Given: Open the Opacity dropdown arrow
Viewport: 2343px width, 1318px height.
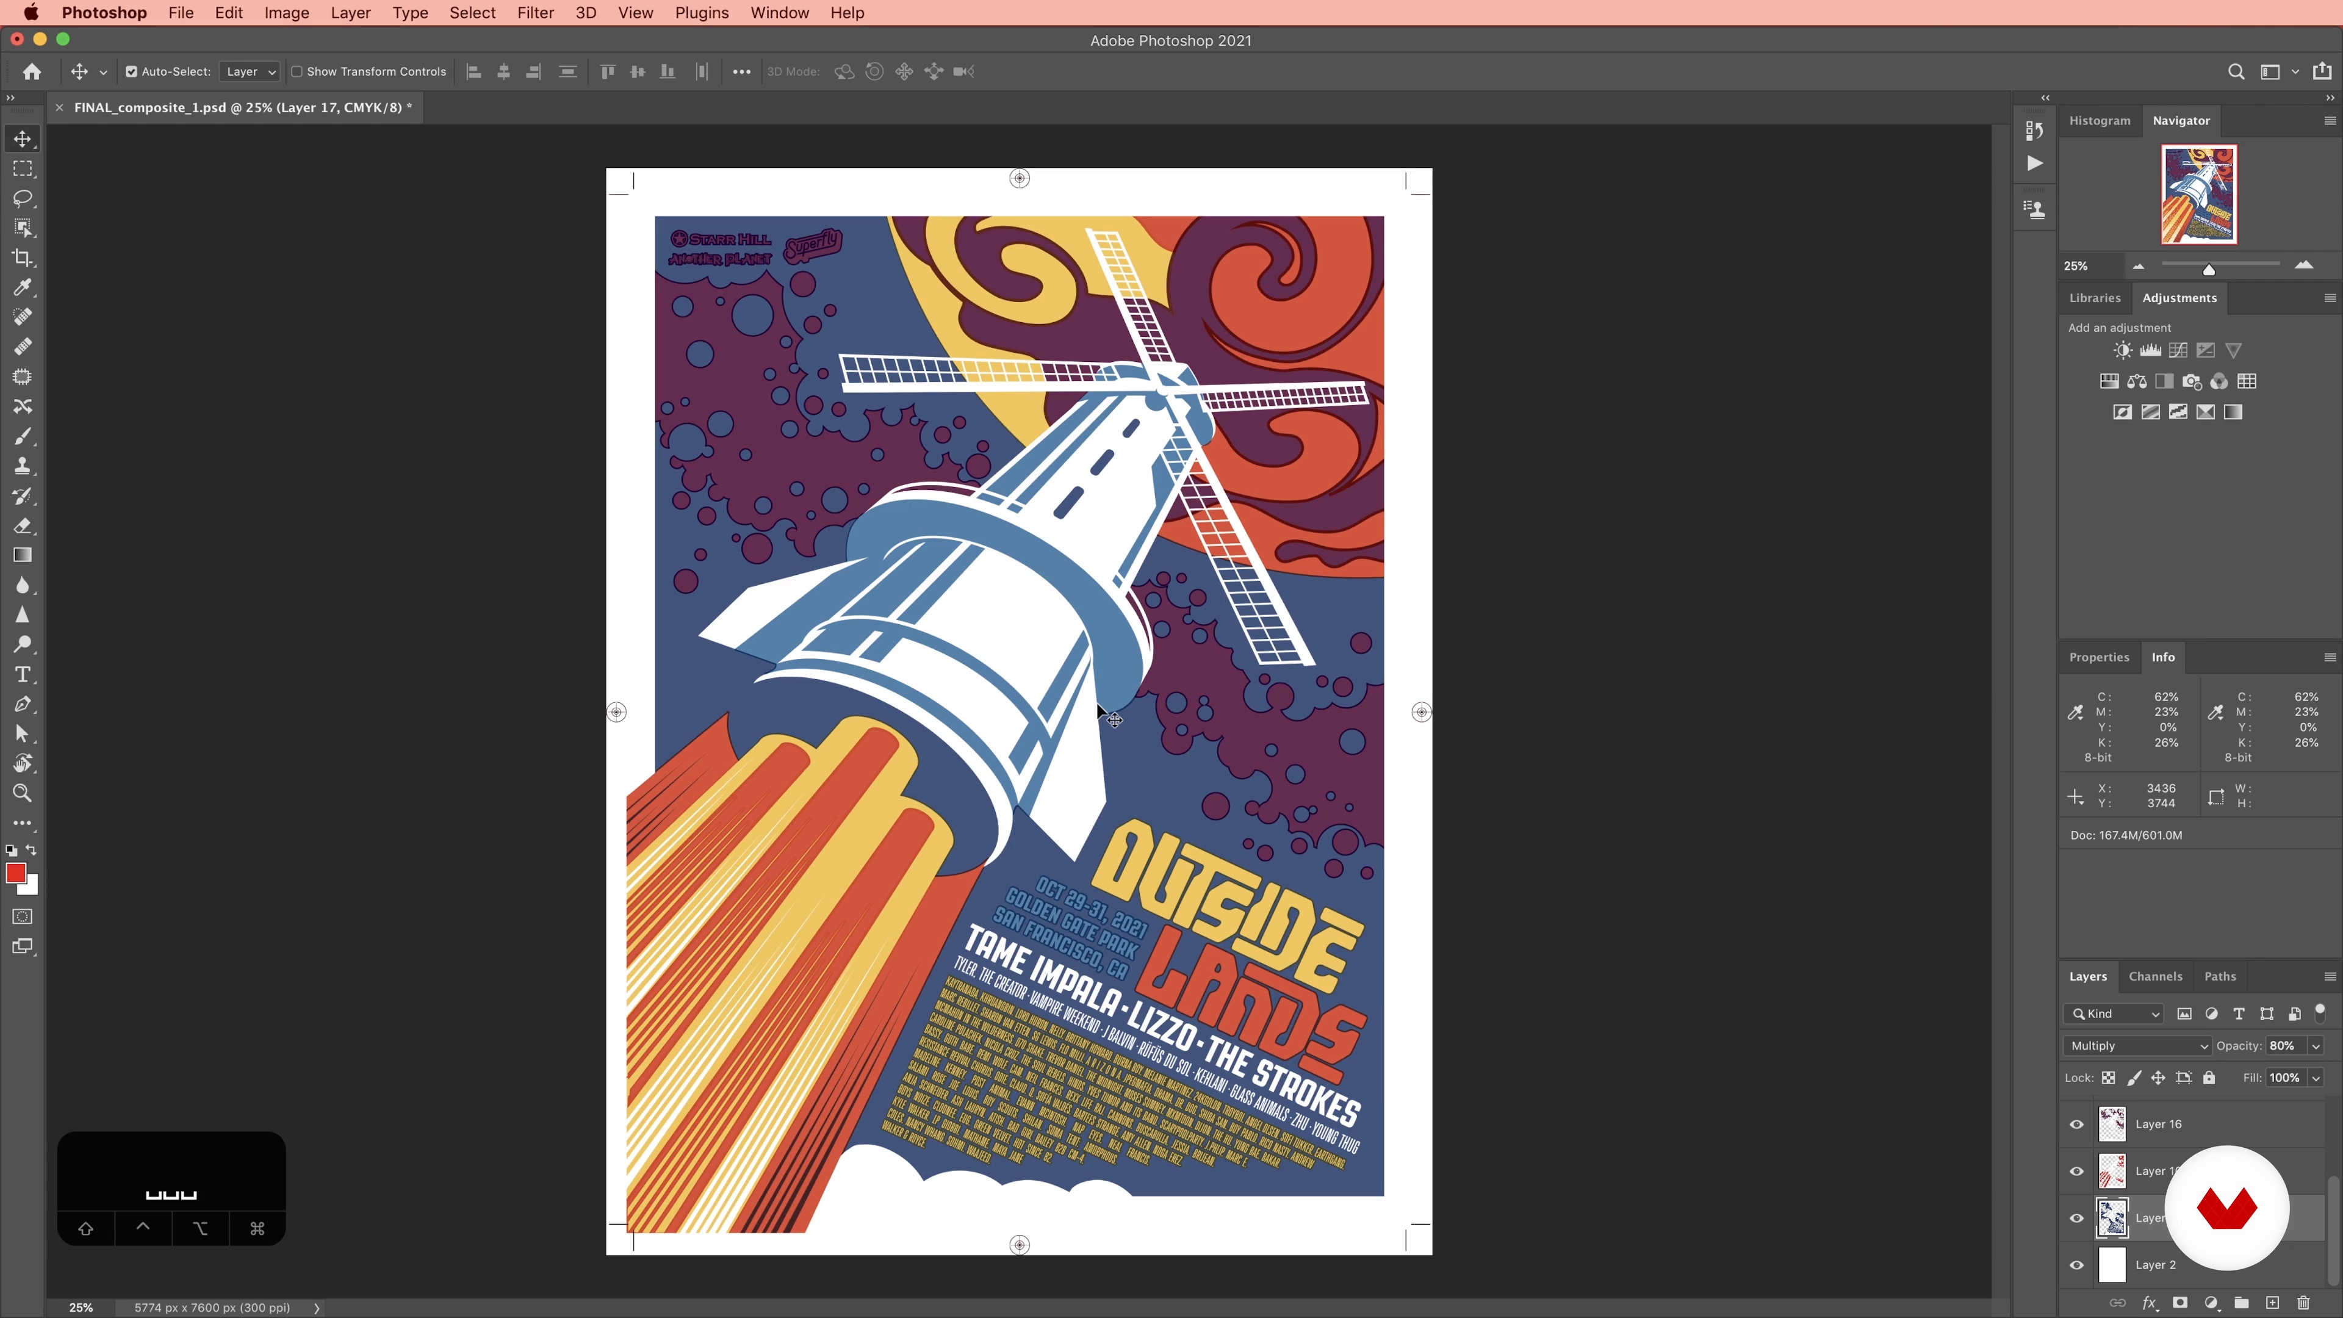Looking at the screenshot, I should 2316,1046.
